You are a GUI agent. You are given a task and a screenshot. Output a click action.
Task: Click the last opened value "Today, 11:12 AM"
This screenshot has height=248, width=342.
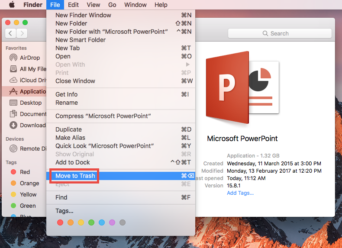click(246, 178)
